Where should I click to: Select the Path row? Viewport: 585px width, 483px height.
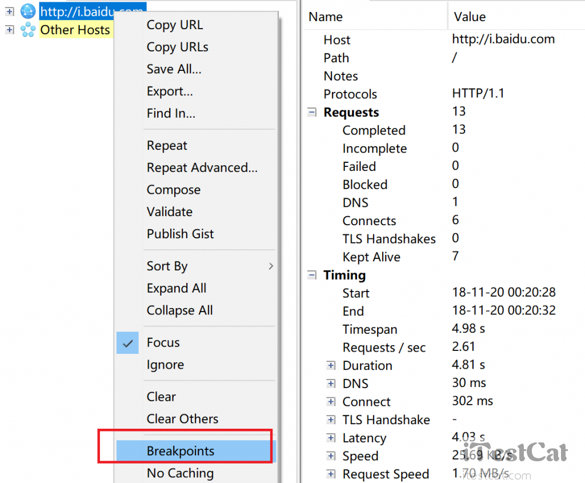tap(444, 58)
